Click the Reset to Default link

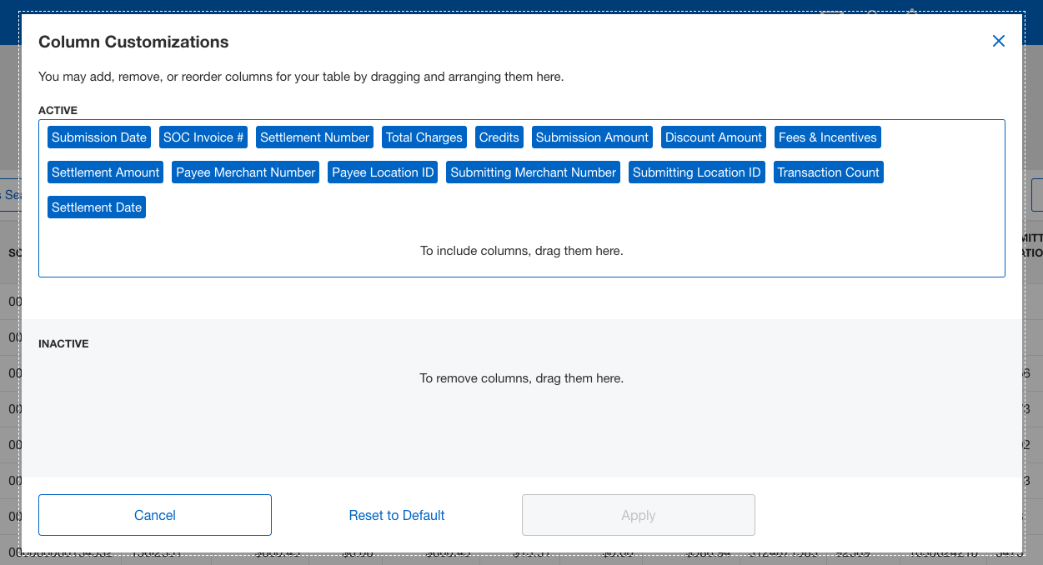(x=397, y=515)
